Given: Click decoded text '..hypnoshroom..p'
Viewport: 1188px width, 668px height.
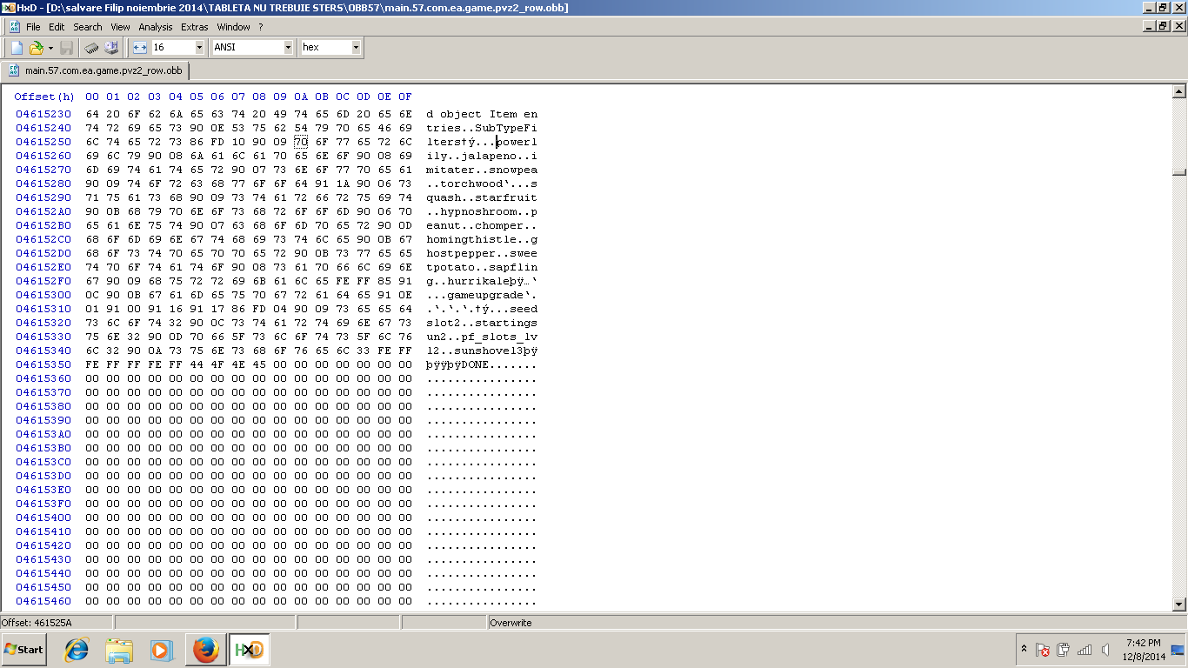Looking at the screenshot, I should click(x=482, y=211).
